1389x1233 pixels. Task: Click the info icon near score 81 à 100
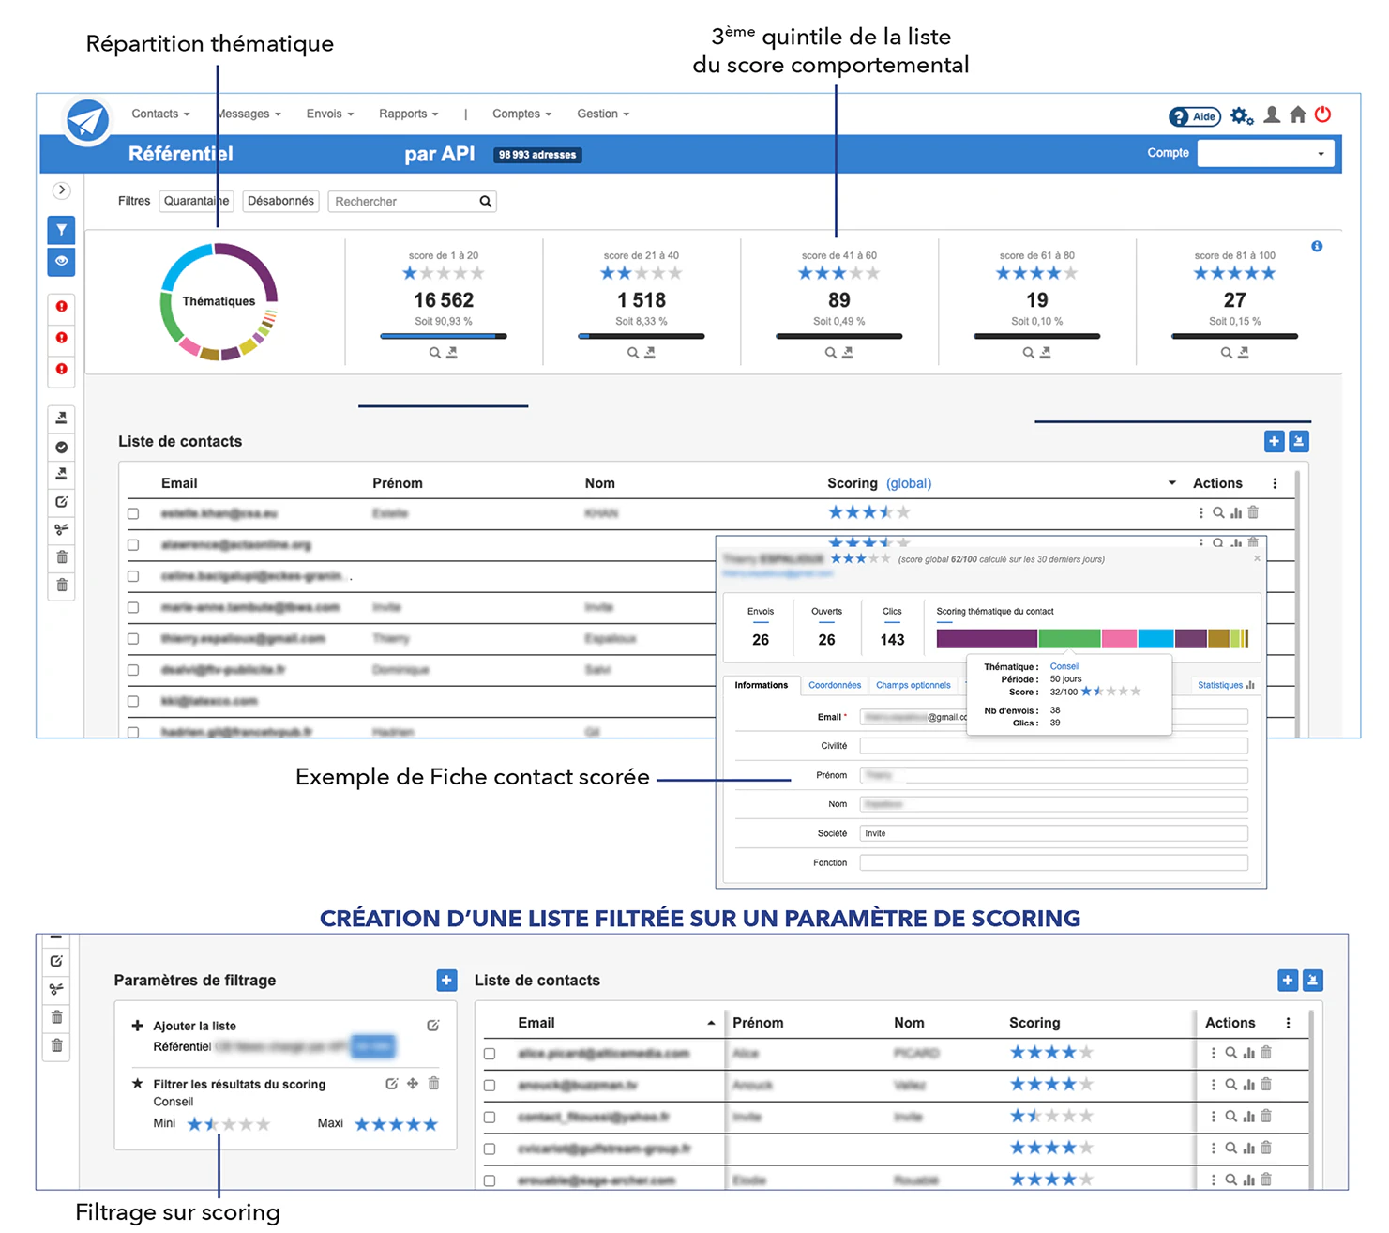1317,246
